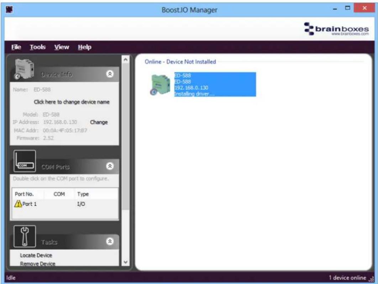Maximize the Boost.IO Manager window

[347, 8]
